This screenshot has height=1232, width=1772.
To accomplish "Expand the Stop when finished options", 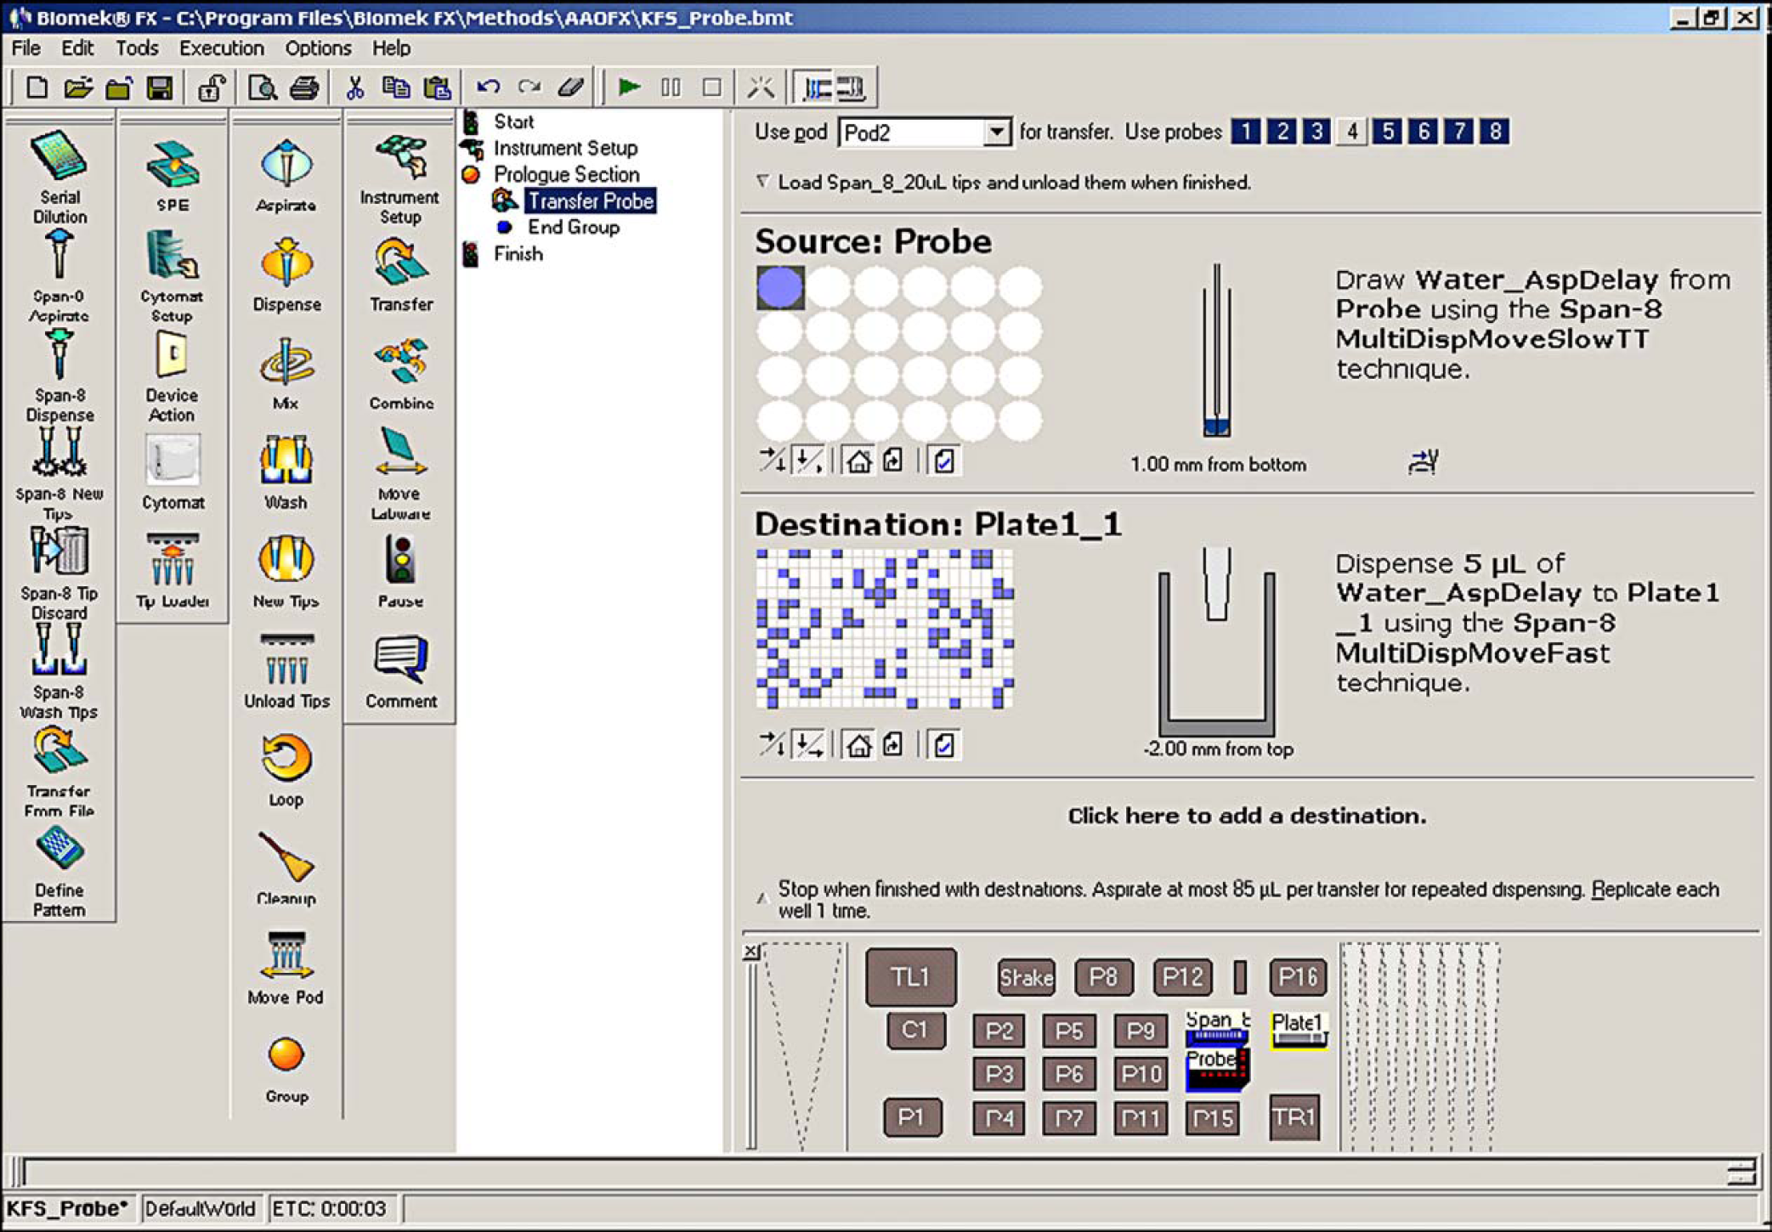I will coord(762,898).
